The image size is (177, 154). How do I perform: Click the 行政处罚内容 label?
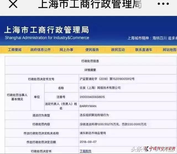coord(41,124)
